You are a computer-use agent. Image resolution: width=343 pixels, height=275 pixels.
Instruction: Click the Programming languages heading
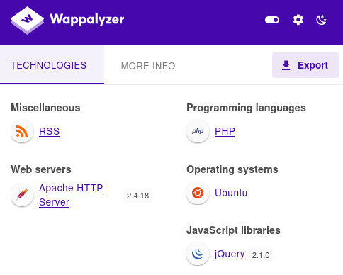click(x=246, y=108)
